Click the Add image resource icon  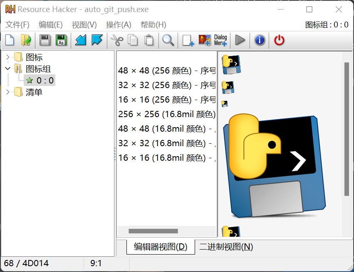coord(205,40)
